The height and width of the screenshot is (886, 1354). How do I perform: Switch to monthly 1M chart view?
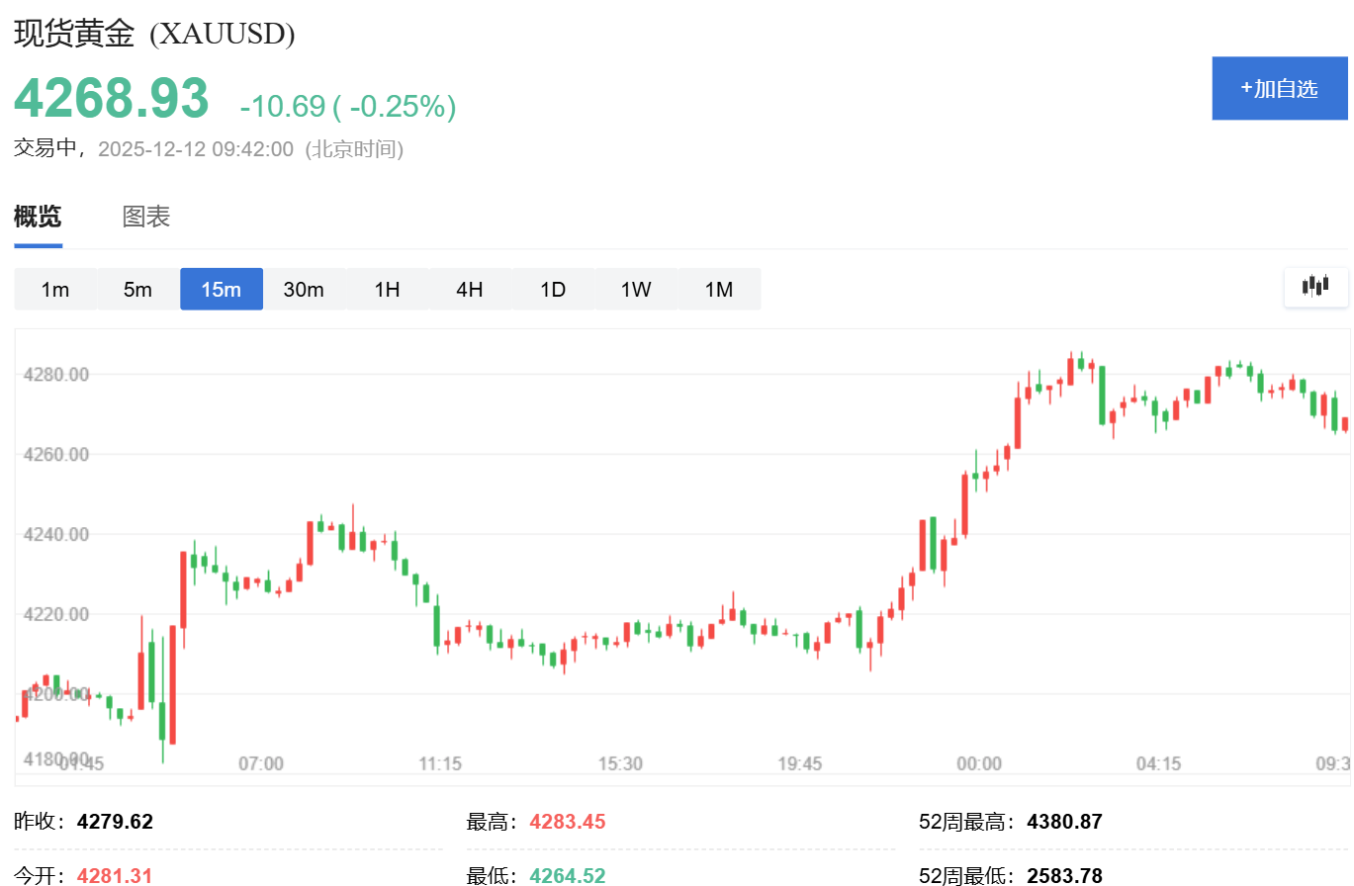click(x=719, y=289)
